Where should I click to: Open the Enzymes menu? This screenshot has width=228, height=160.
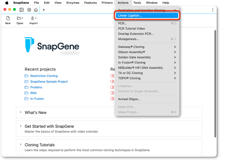point(73,3)
